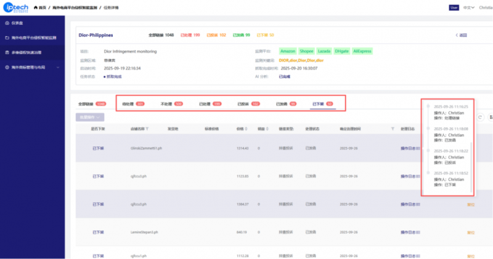Click the filter icon beside 确定治理时间 column
The width and height of the screenshot is (493, 259).
393,129
